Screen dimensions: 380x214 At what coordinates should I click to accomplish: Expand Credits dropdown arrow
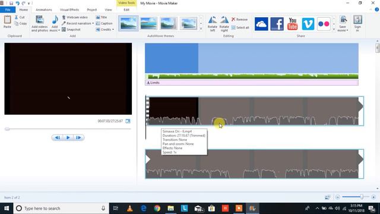click(113, 29)
